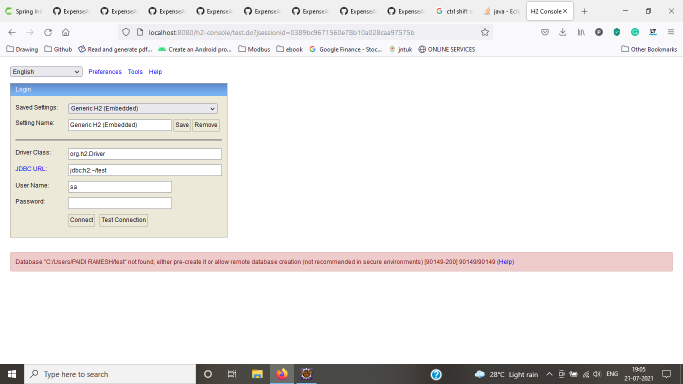Screen dimensions: 683x384
Task: Toggle the bookmark star for this page
Action: pyautogui.click(x=484, y=31)
